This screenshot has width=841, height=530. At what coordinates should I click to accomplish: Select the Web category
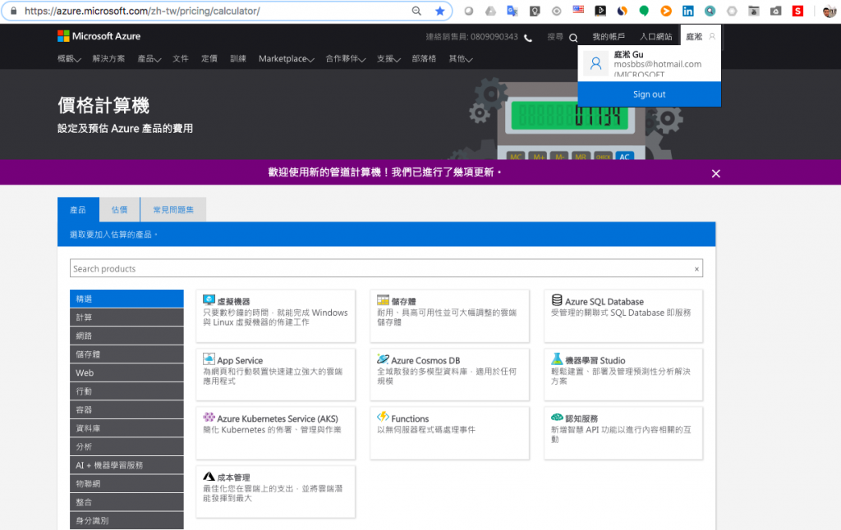coord(126,372)
